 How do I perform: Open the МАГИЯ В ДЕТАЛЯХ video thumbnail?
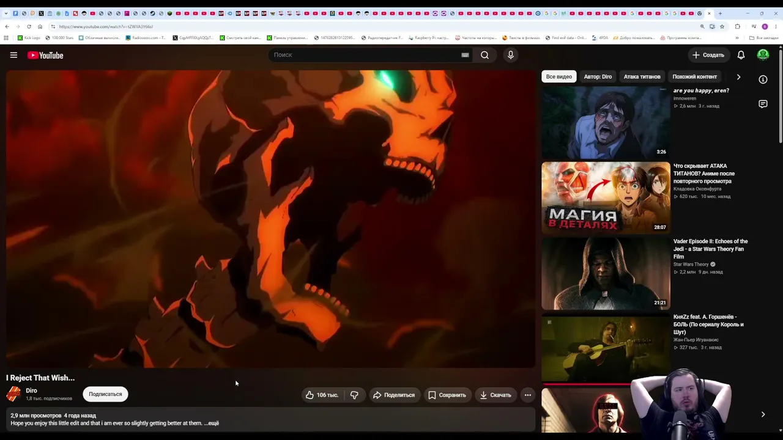point(606,197)
